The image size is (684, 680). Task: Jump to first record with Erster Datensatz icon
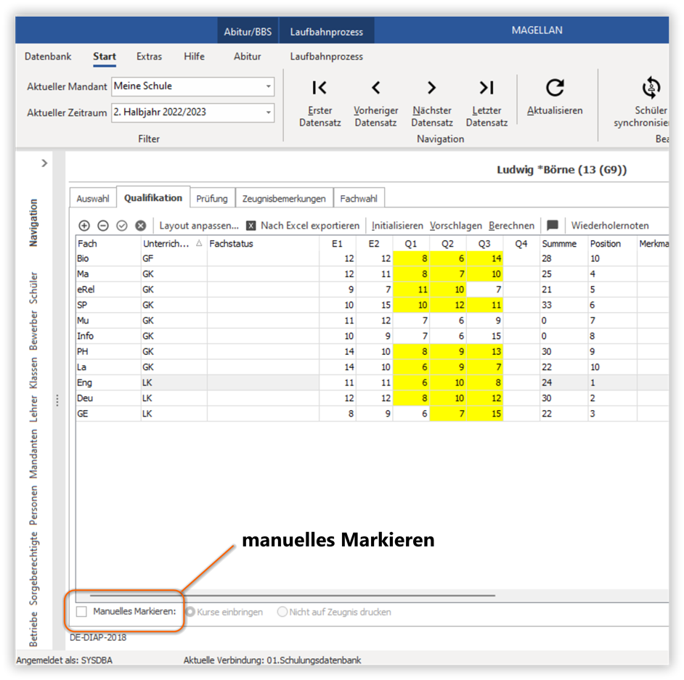point(319,88)
